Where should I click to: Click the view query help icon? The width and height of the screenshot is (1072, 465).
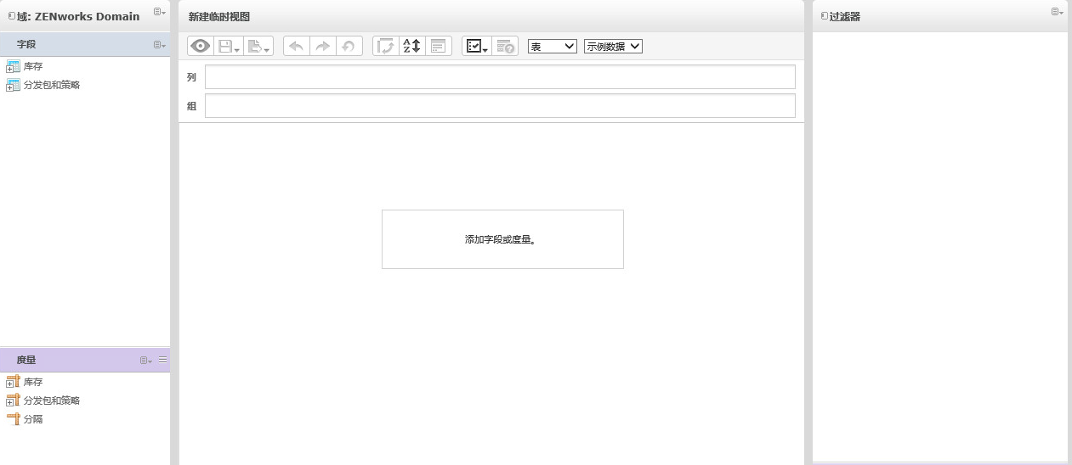[x=505, y=46]
